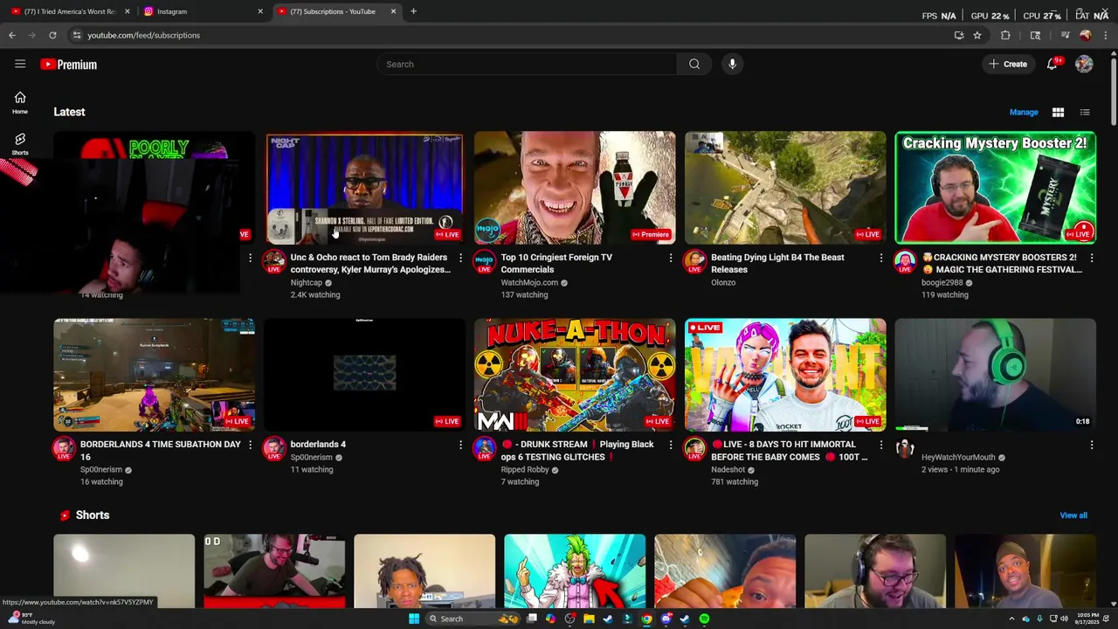
Task: Click the Manage subscriptions link
Action: 1024,112
